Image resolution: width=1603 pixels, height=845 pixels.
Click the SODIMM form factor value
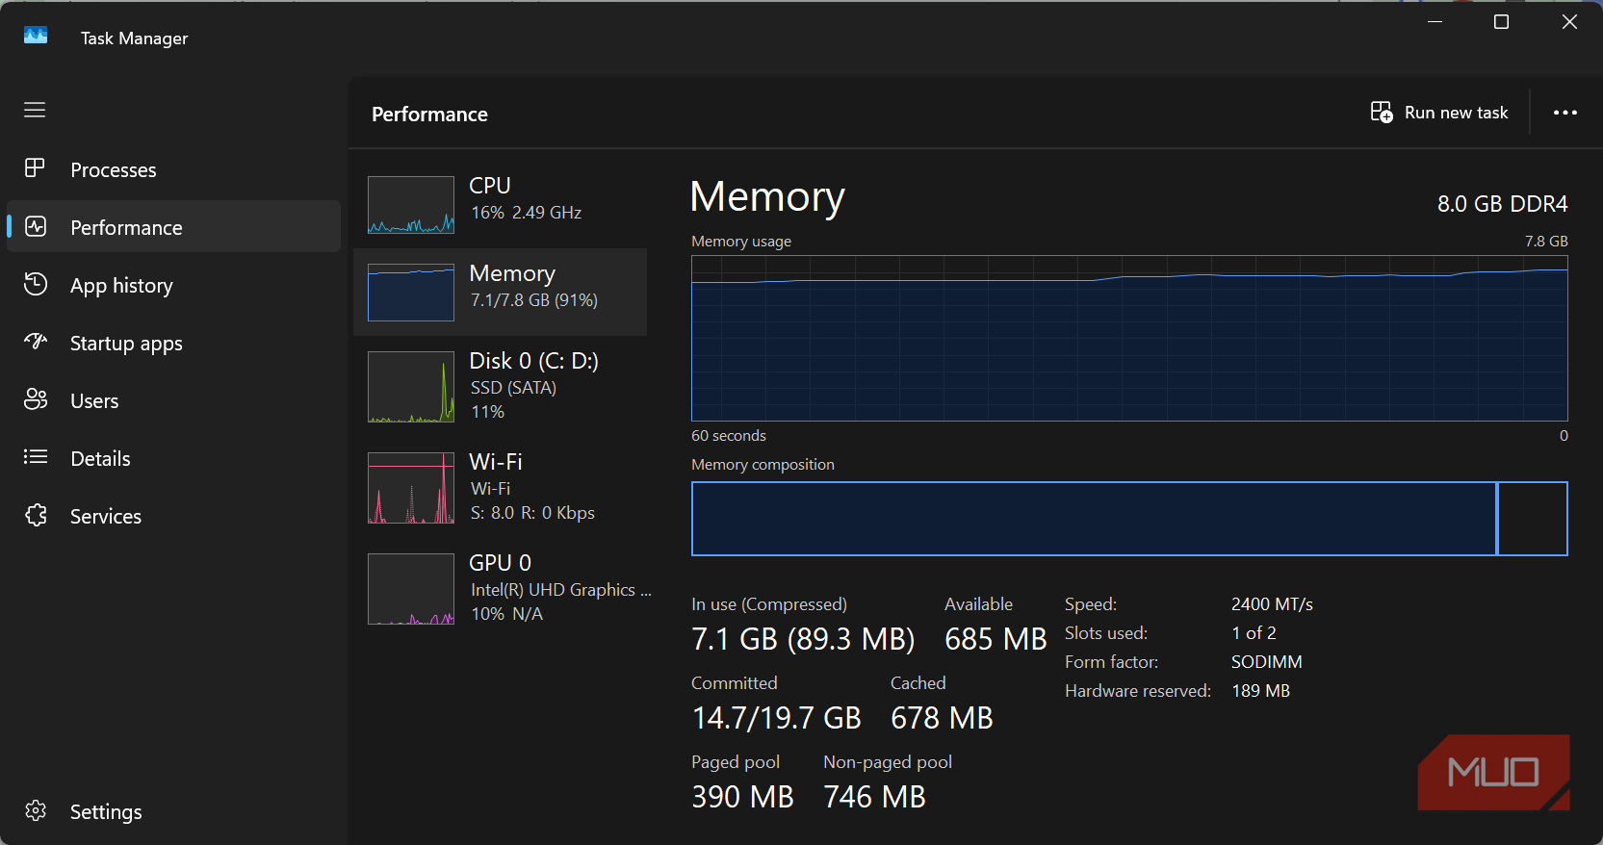tap(1266, 662)
